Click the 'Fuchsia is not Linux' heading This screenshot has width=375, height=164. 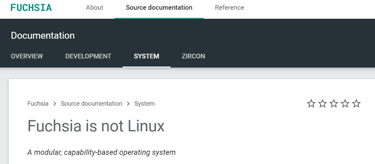point(96,126)
